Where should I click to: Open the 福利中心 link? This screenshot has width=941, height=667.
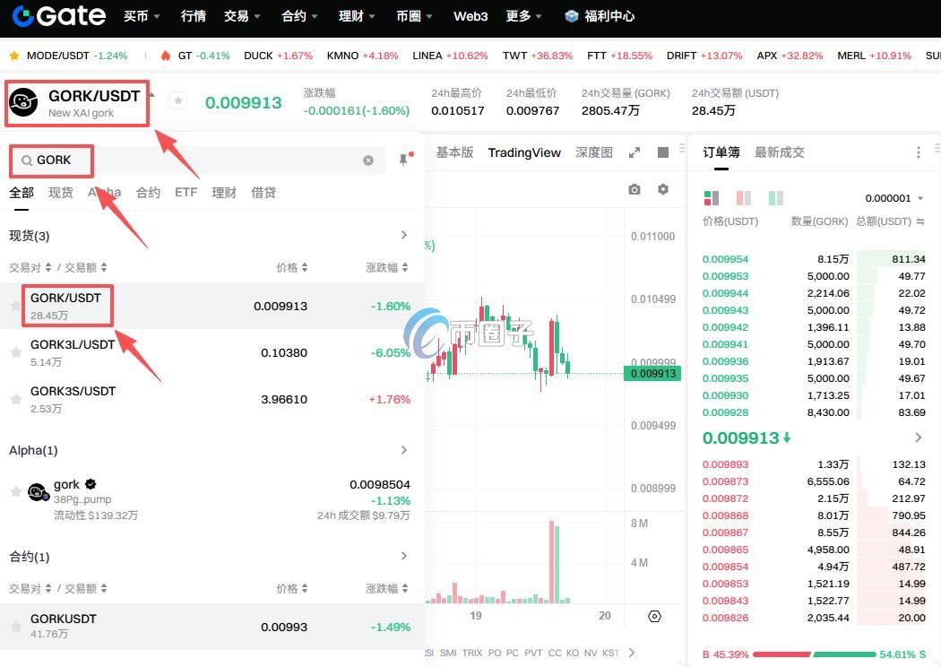[600, 16]
